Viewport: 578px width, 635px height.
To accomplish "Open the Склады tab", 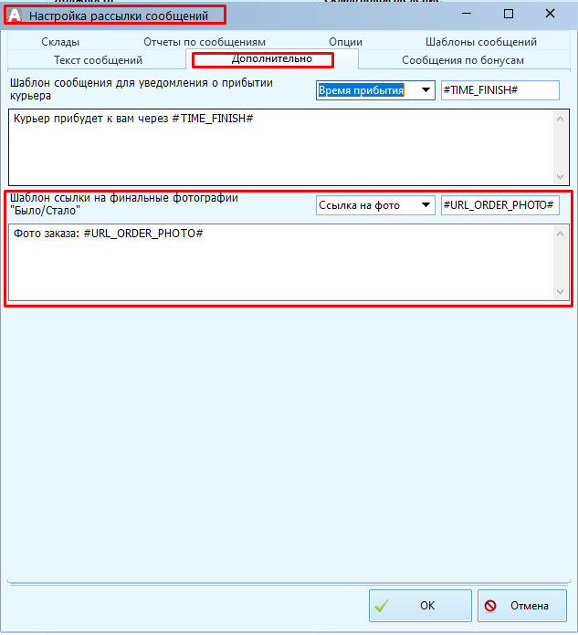I will 60,42.
